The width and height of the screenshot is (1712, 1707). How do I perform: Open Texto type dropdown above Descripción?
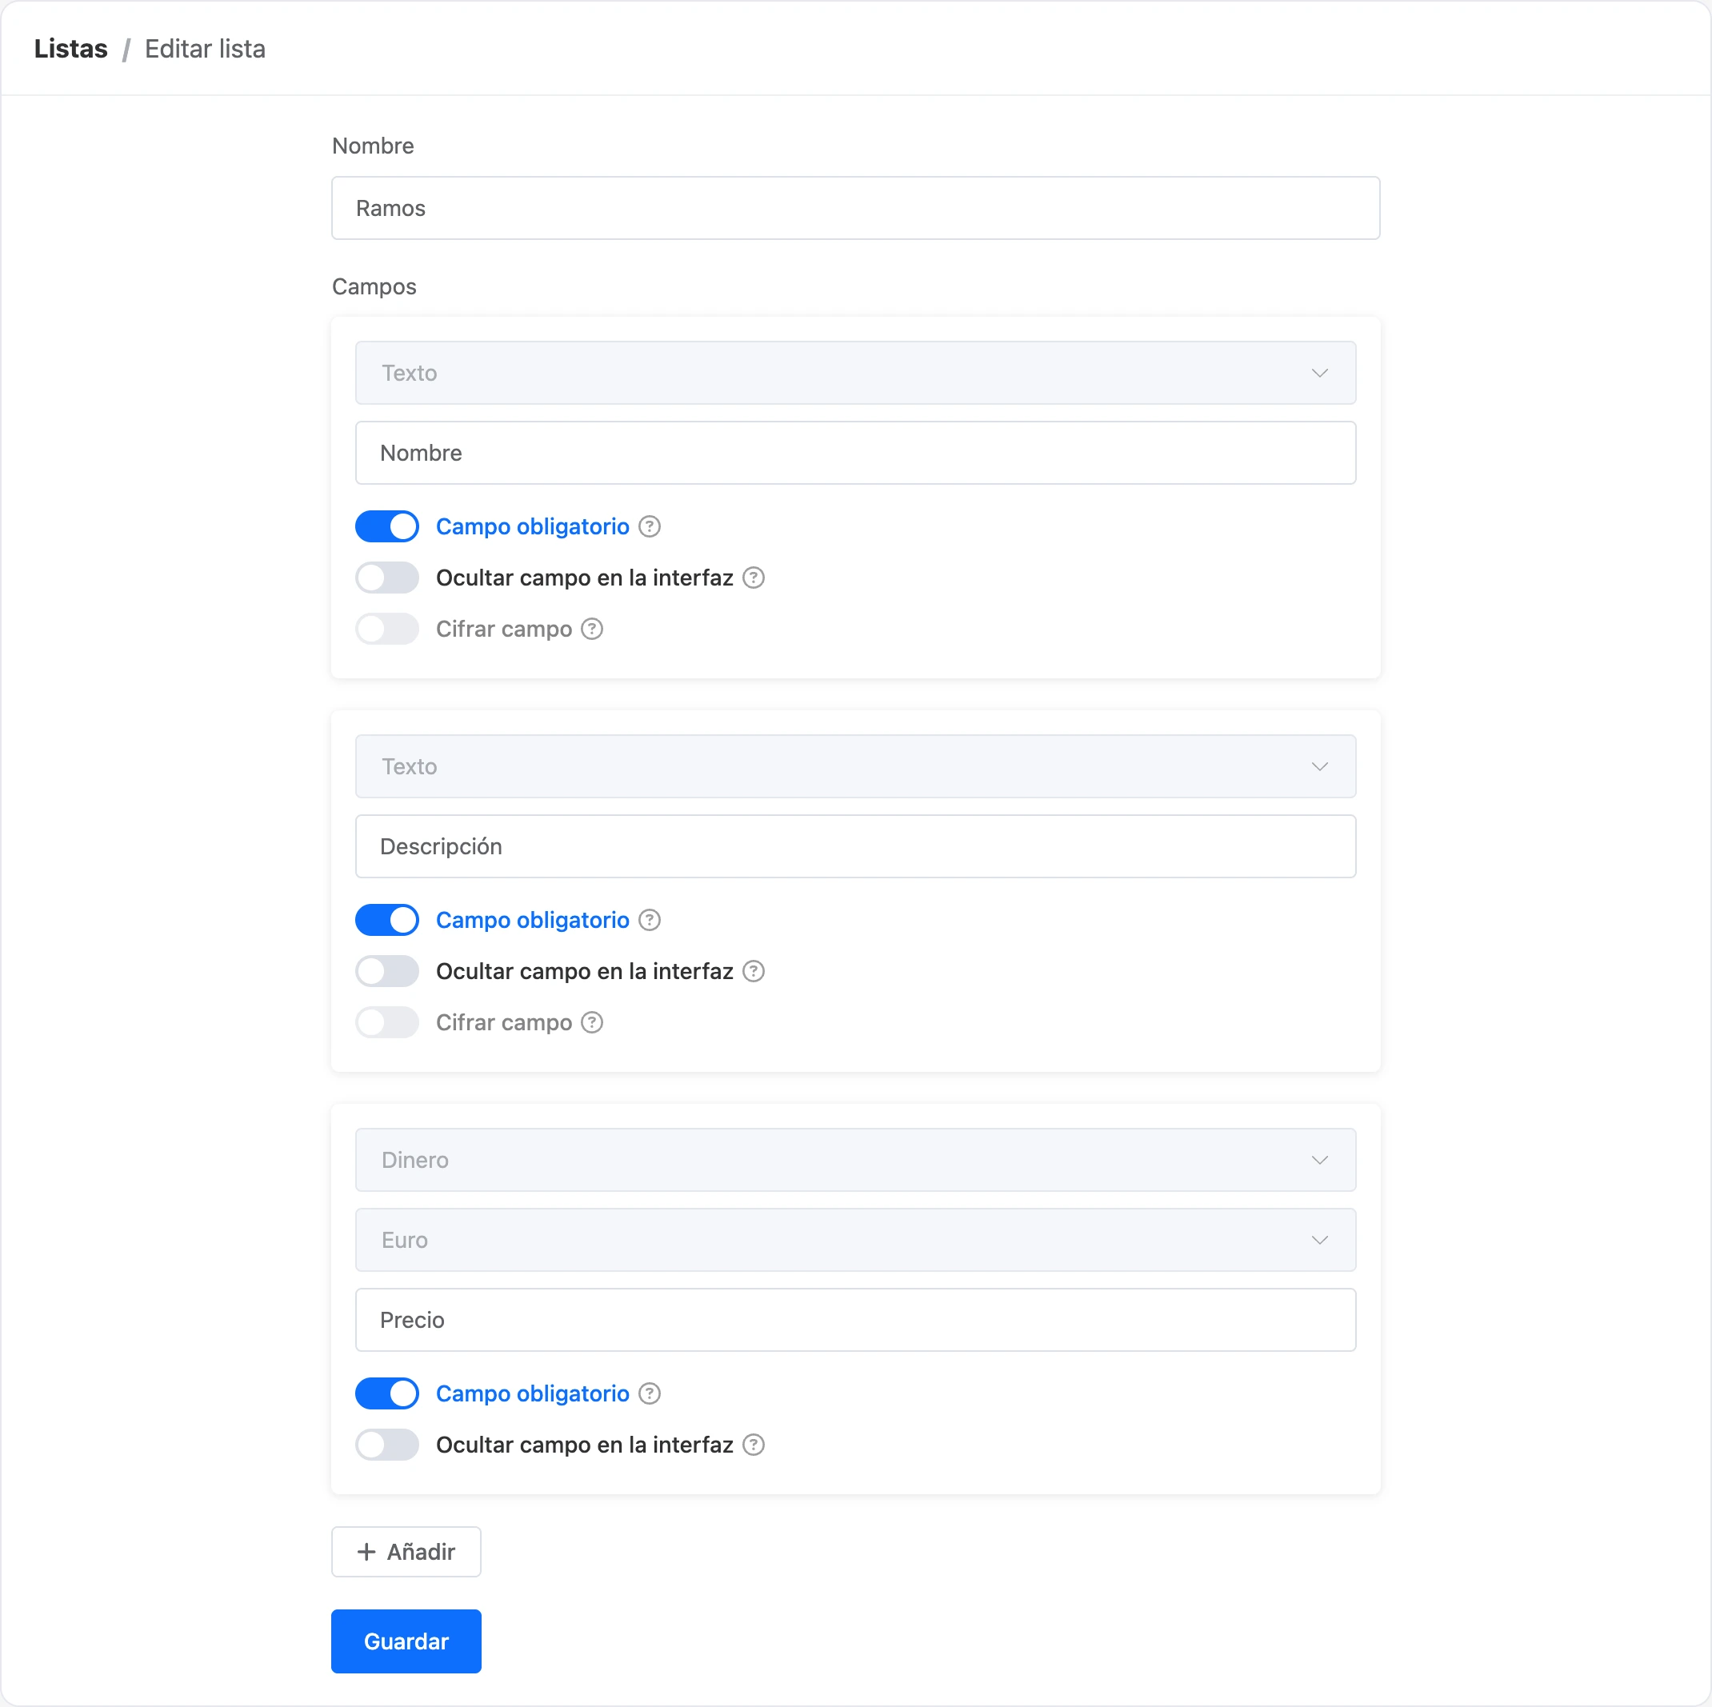[x=855, y=766]
